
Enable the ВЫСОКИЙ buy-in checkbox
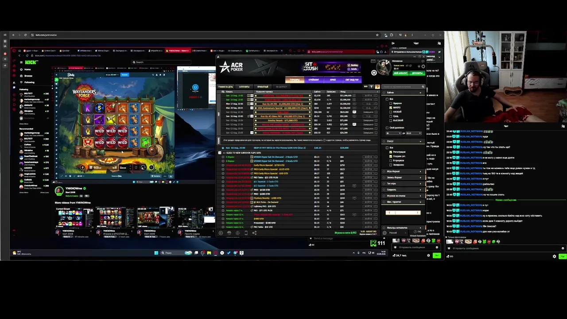point(391,120)
